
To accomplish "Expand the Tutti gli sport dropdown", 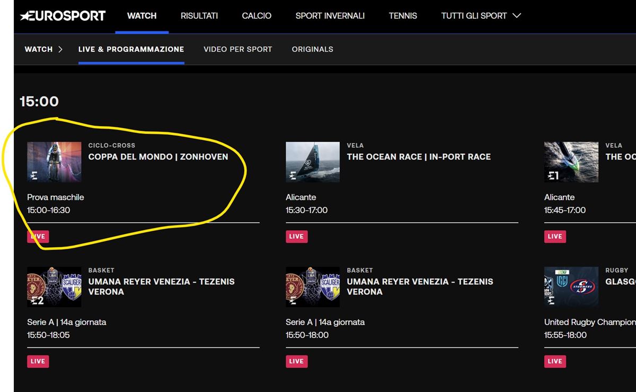I will pyautogui.click(x=481, y=16).
